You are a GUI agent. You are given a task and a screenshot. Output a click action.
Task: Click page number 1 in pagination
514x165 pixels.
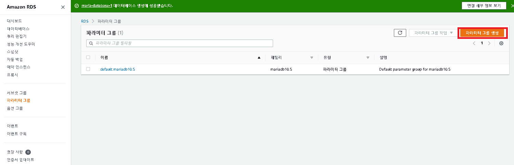[482, 43]
